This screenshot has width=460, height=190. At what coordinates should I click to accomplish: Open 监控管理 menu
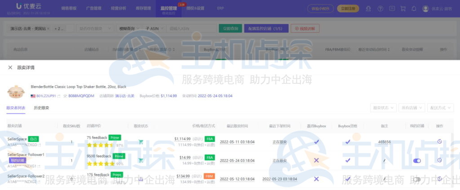pos(169,9)
